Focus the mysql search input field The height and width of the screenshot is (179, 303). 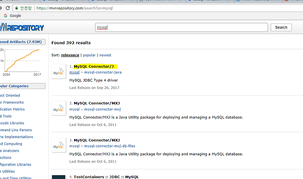click(x=181, y=27)
